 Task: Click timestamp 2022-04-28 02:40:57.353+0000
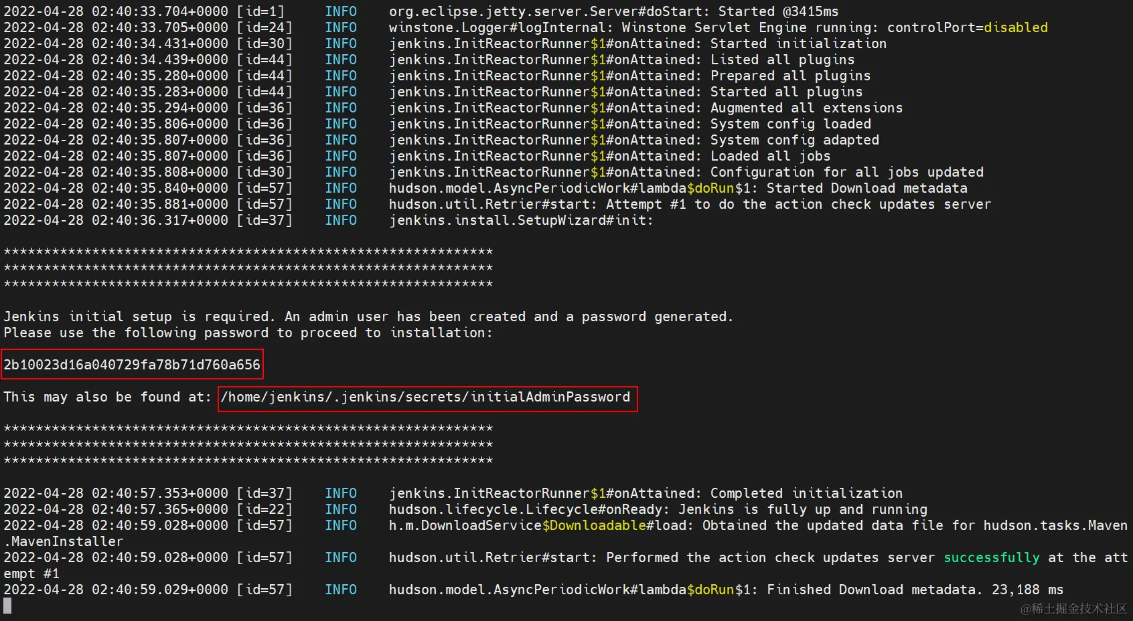pos(116,493)
